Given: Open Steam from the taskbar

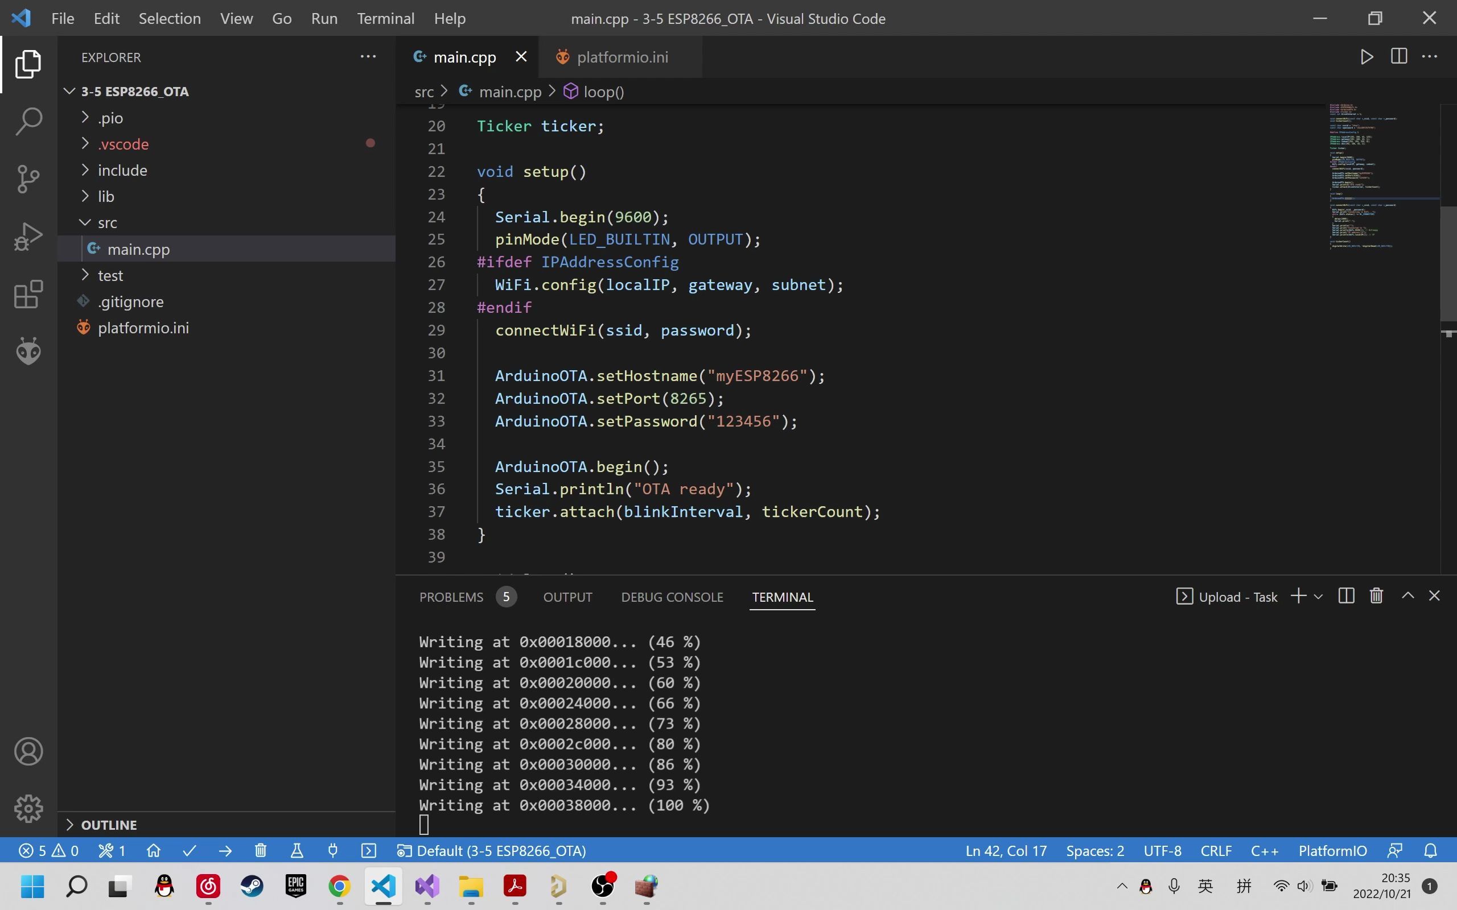Looking at the screenshot, I should 252,886.
